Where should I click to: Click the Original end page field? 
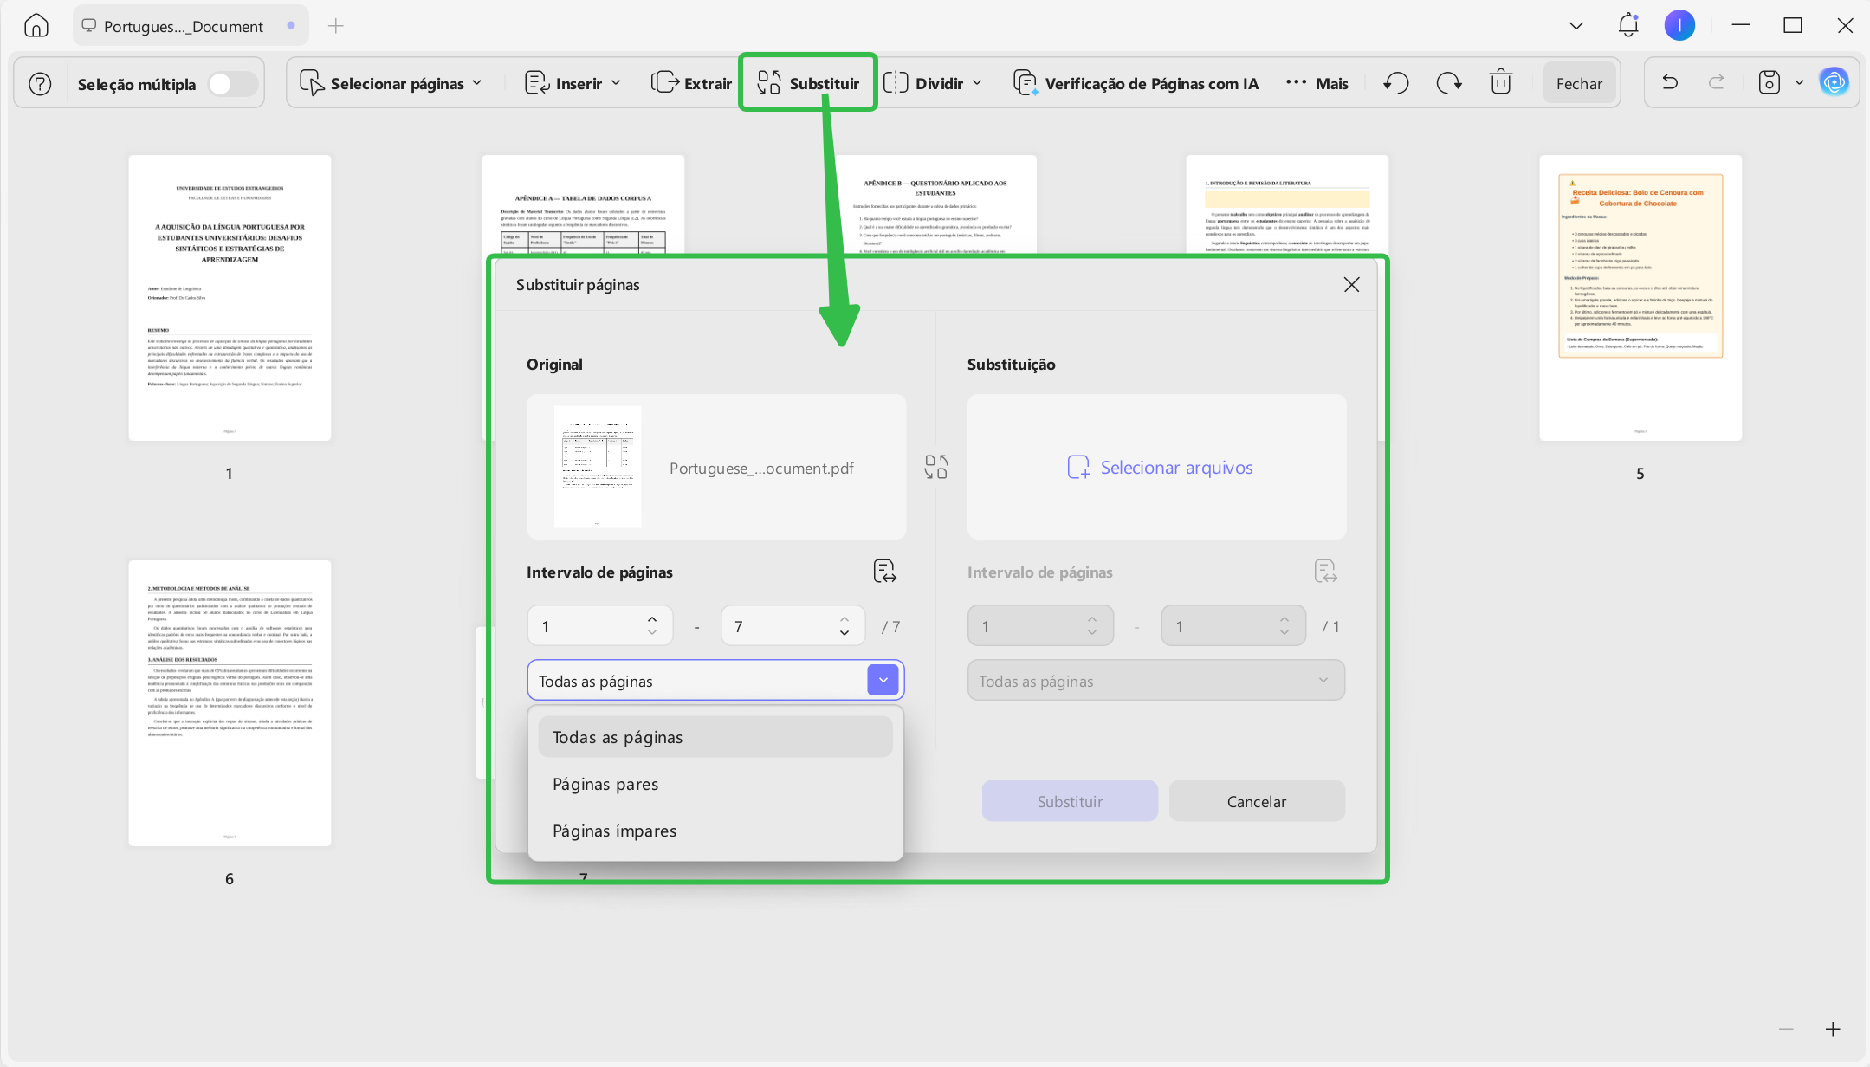[793, 625]
